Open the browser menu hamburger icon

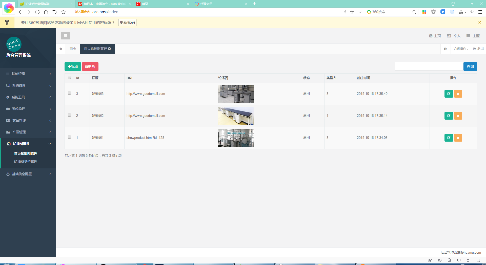480,12
